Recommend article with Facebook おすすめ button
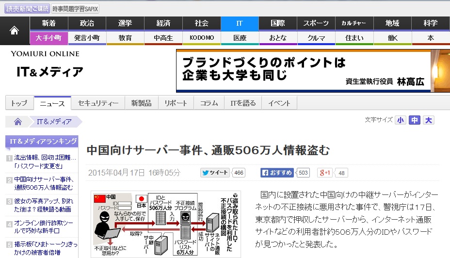The width and height of the screenshot is (450, 258). [x=277, y=173]
